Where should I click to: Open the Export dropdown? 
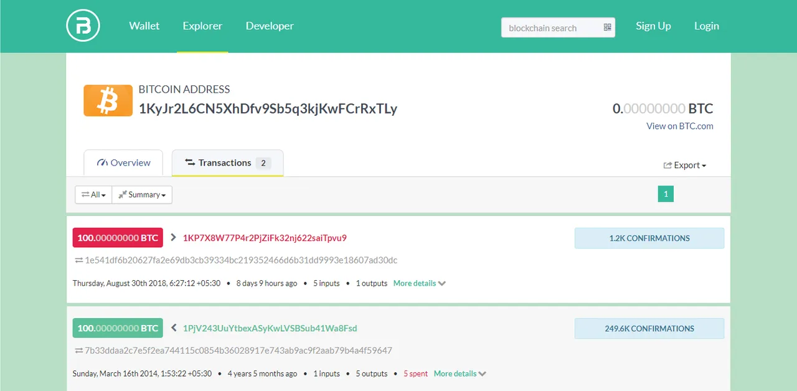click(685, 165)
